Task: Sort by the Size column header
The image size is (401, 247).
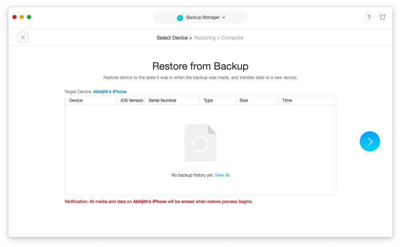Action: point(257,100)
